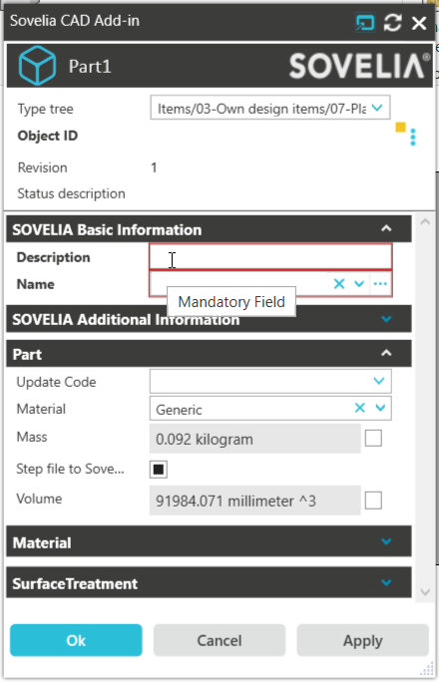The width and height of the screenshot is (439, 682).
Task: Click the Ok button
Action: tap(76, 640)
